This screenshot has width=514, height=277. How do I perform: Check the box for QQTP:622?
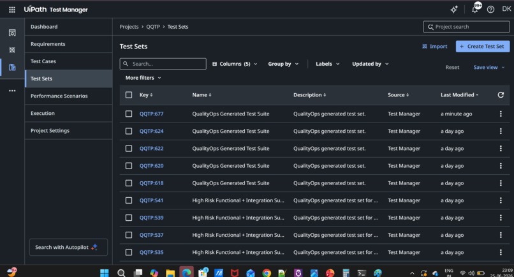tap(129, 148)
